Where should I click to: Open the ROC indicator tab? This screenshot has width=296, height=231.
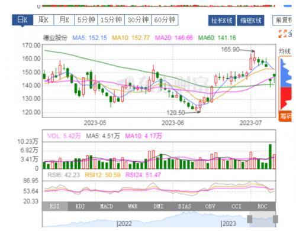pyautogui.click(x=262, y=206)
